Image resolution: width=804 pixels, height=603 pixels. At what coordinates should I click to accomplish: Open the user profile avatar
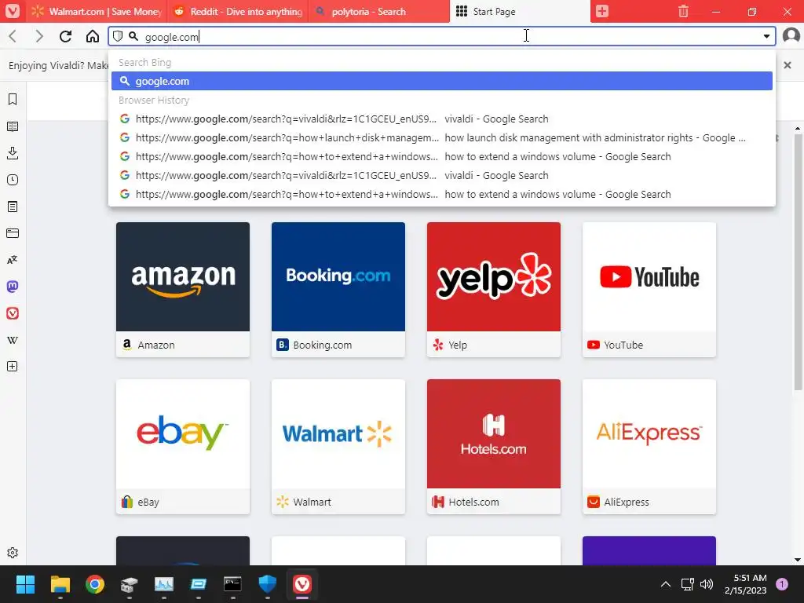click(x=791, y=36)
